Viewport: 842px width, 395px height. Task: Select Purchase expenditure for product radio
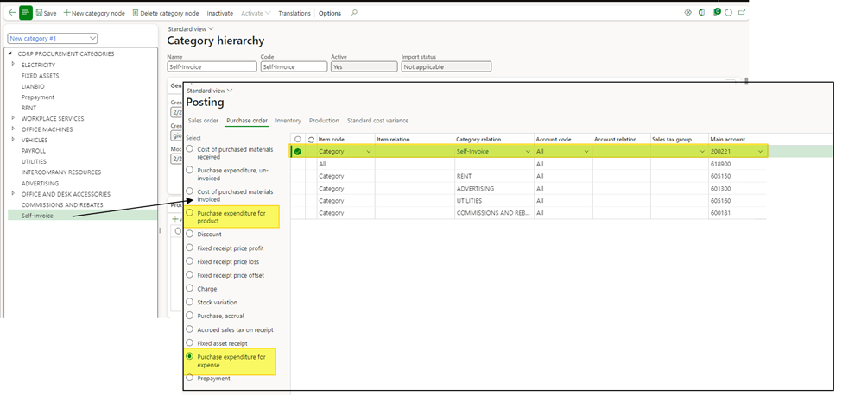coord(190,212)
